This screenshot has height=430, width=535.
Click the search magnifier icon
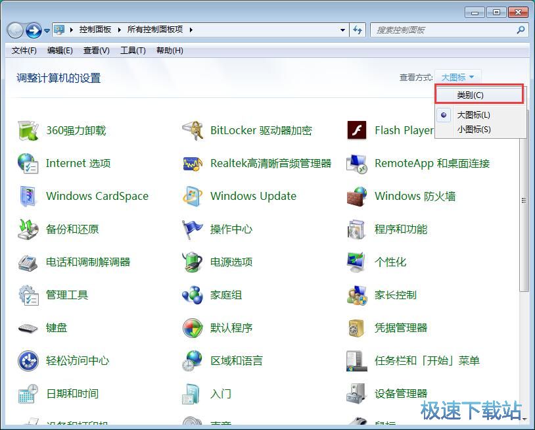[521, 30]
